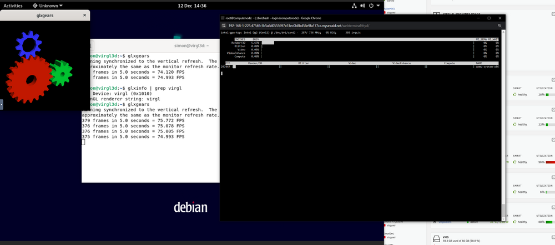Click the Chrome window title text
555x245 pixels.
pos(273,18)
